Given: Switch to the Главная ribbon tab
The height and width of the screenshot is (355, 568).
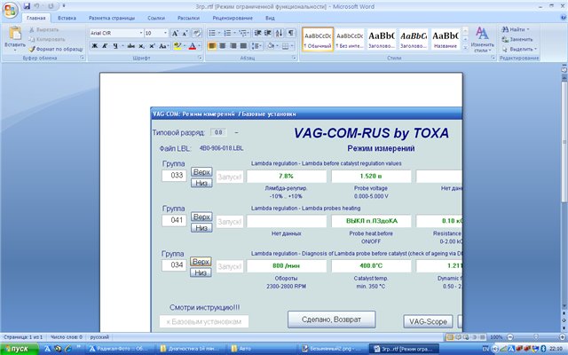Looking at the screenshot, I should [35, 18].
